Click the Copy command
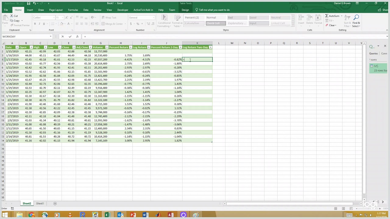390x219 pixels. click(x=15, y=21)
